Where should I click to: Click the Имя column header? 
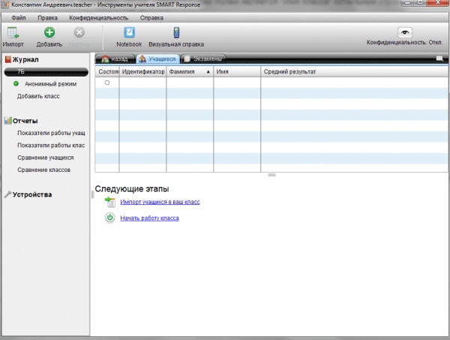coord(237,71)
